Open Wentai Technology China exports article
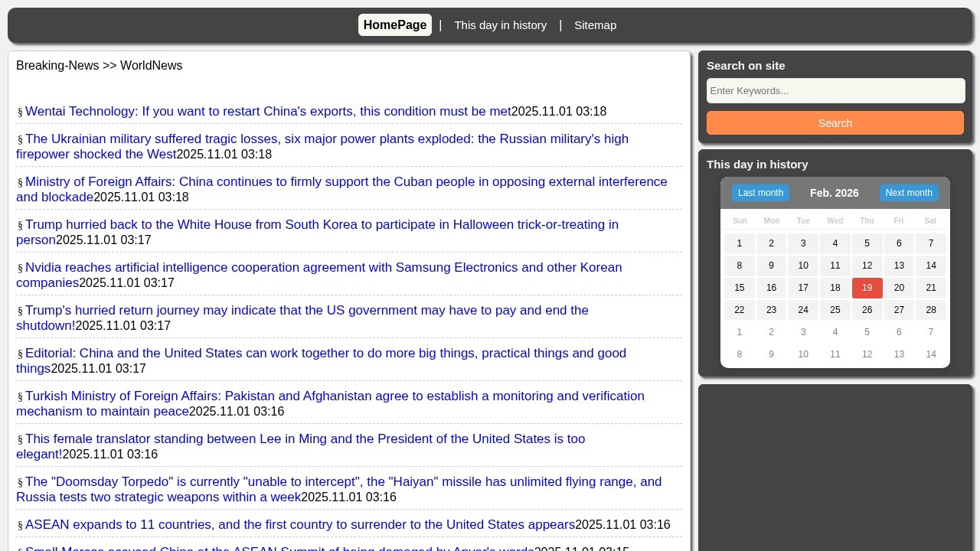Screen dimensions: 980x551 point(268,112)
